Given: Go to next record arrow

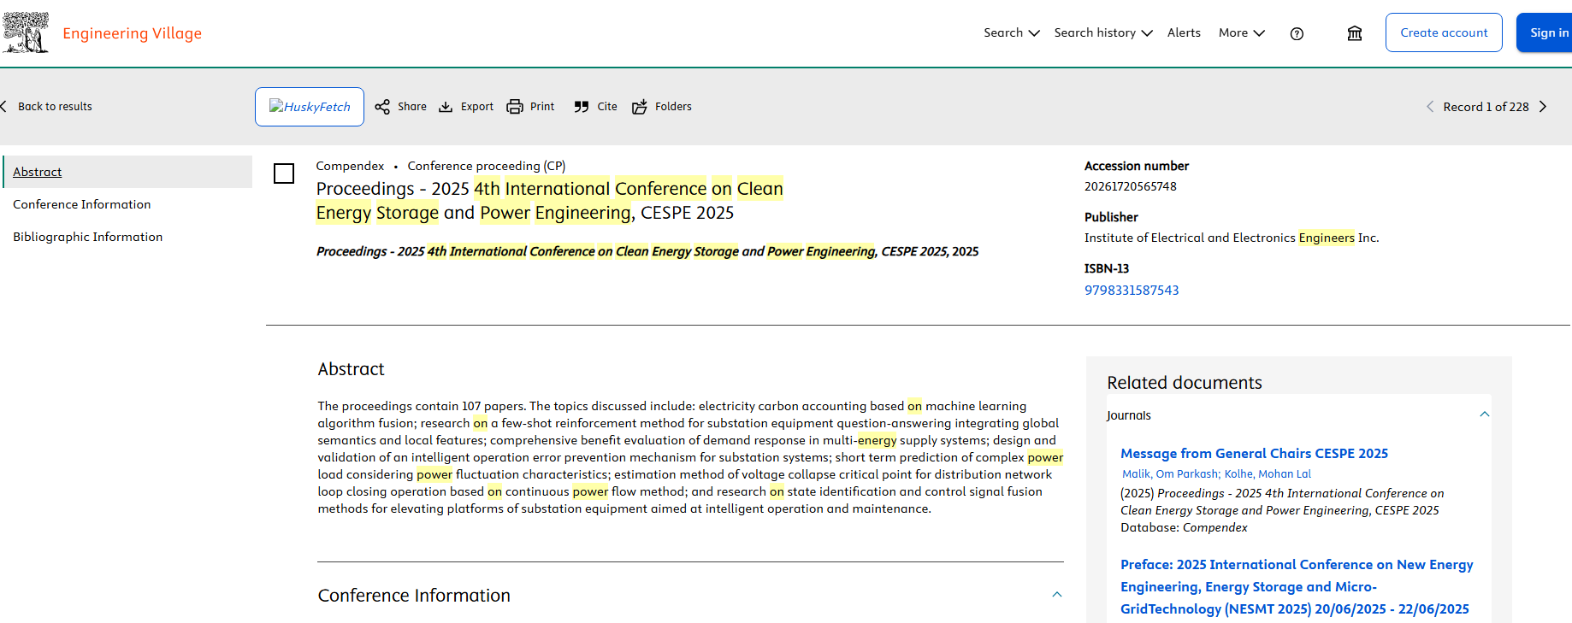Looking at the screenshot, I should (x=1543, y=107).
